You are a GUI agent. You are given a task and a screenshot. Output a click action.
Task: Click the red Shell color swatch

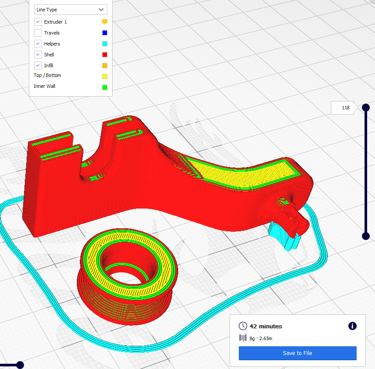click(x=105, y=55)
